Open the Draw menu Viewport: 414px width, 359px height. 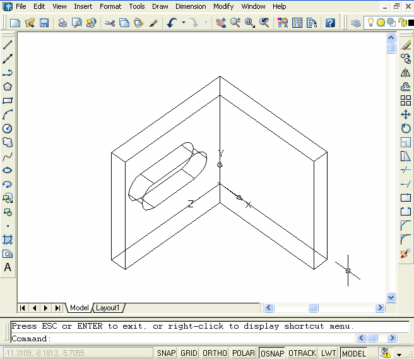point(160,6)
